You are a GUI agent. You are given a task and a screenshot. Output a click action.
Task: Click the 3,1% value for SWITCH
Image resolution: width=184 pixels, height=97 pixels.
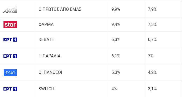[152, 89]
